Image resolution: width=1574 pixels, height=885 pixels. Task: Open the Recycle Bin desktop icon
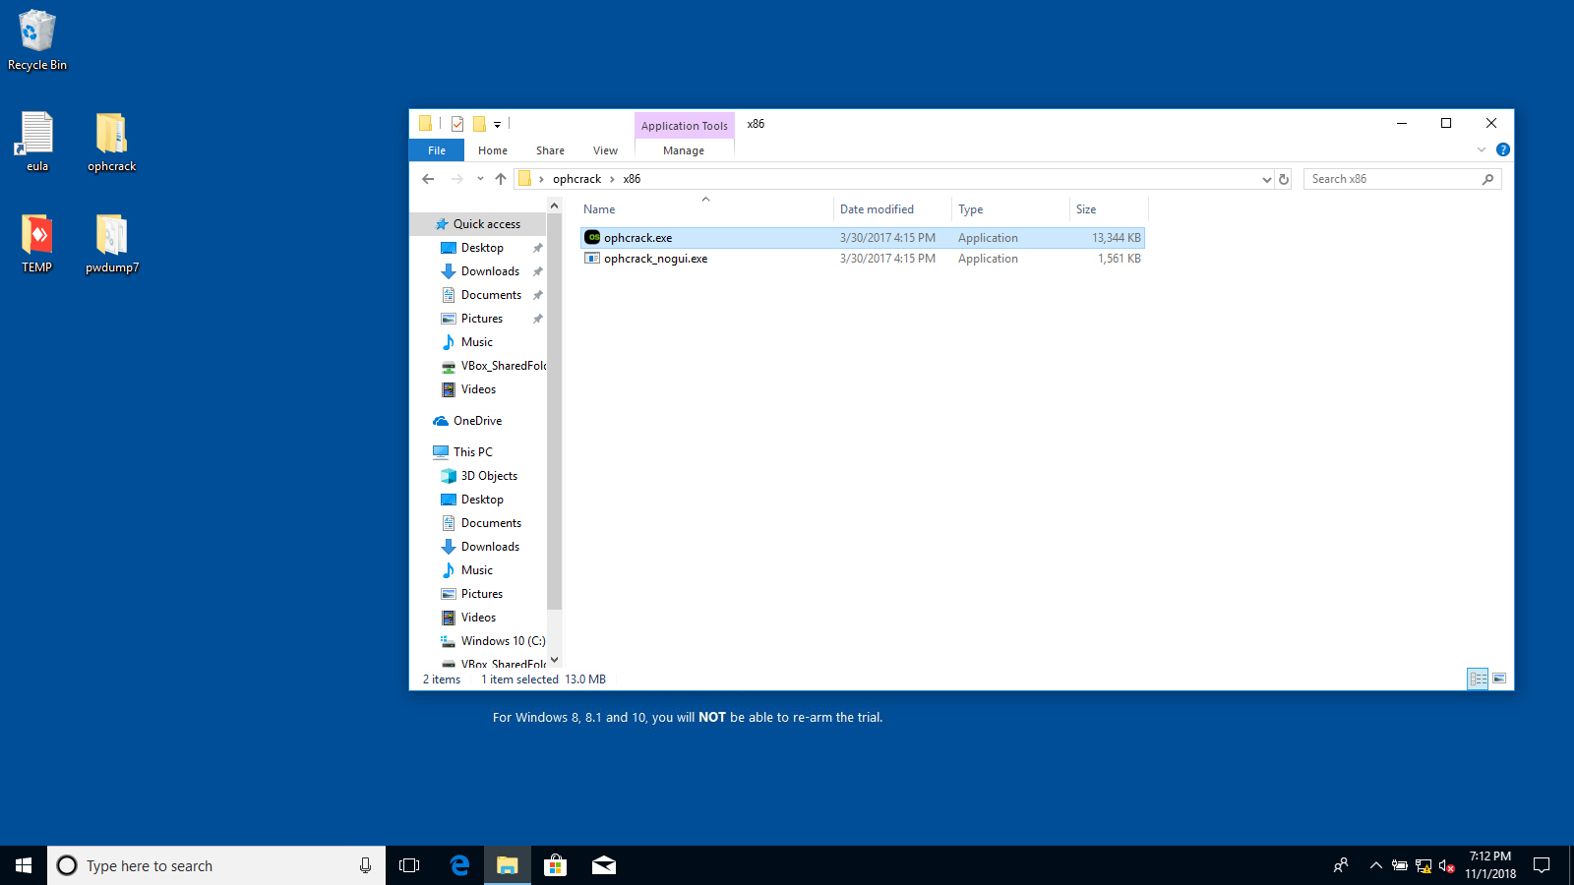37,40
